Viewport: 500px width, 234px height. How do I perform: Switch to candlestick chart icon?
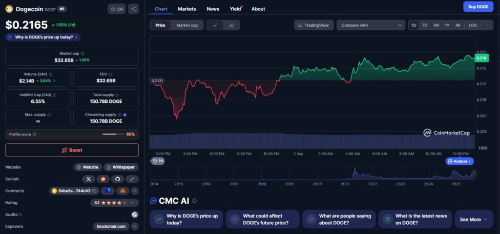click(x=231, y=25)
